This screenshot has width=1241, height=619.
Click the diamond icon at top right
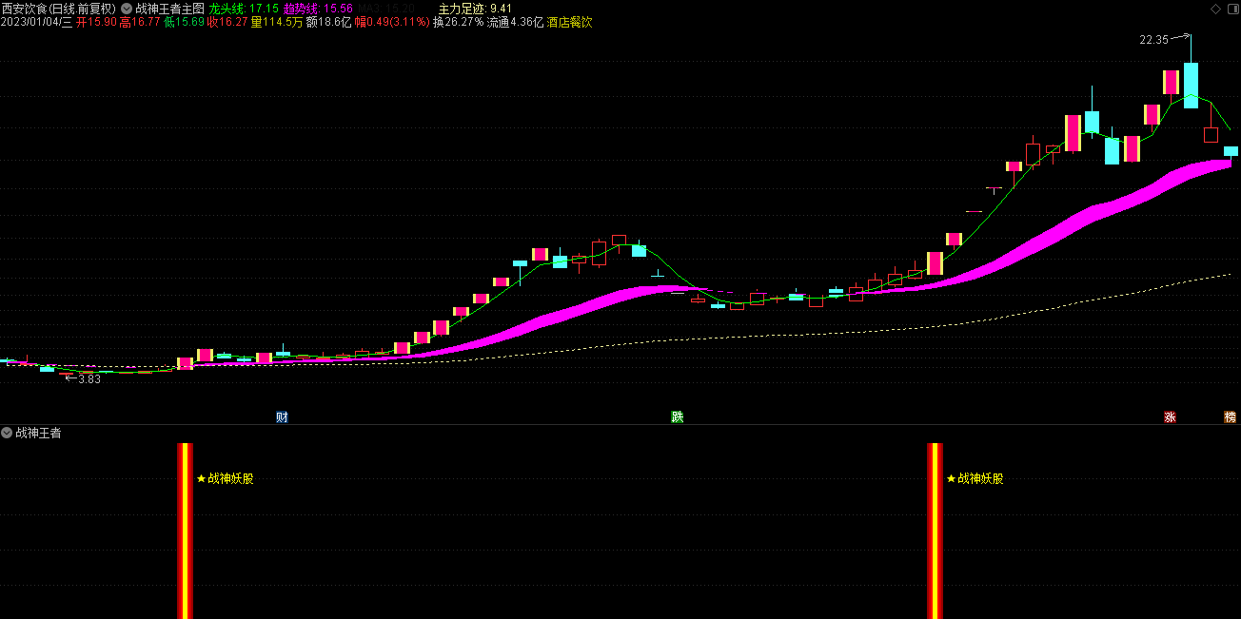(x=1215, y=9)
